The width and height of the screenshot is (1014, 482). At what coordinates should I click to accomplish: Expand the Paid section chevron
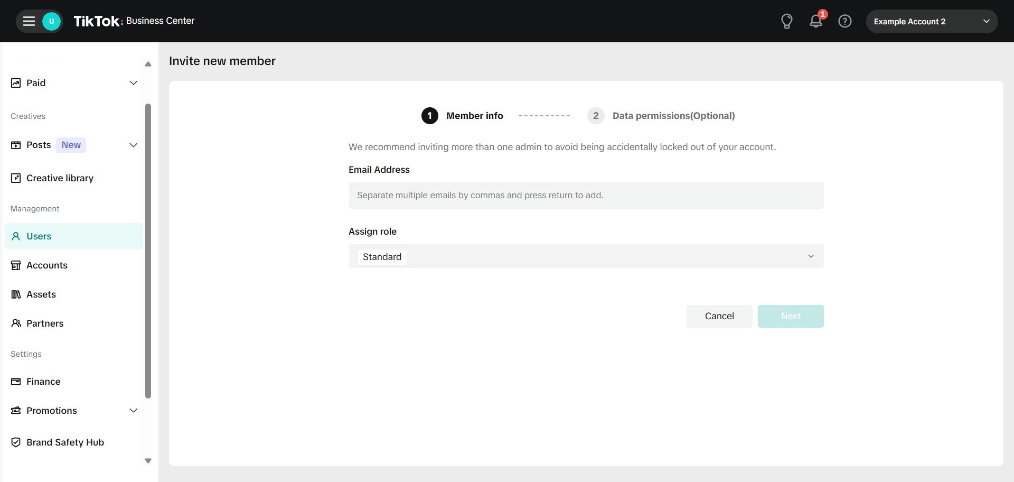pos(133,83)
